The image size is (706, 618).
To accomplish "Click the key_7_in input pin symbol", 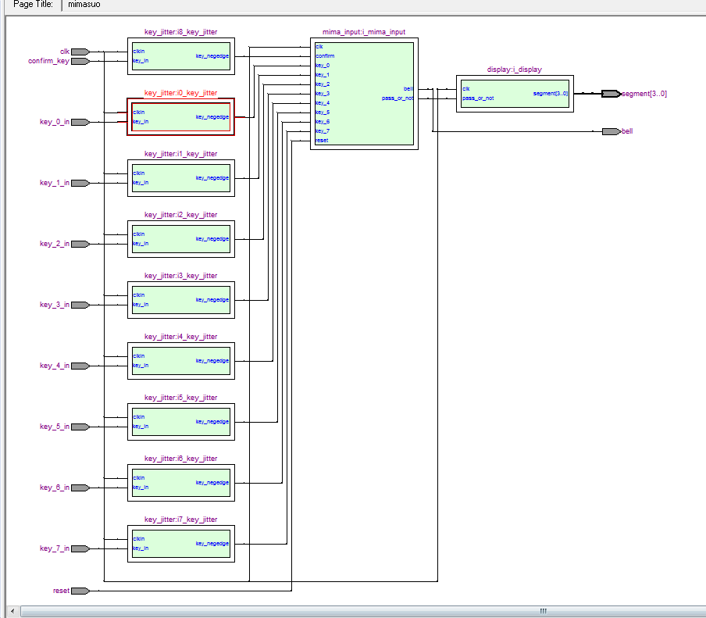I will tap(80, 548).
